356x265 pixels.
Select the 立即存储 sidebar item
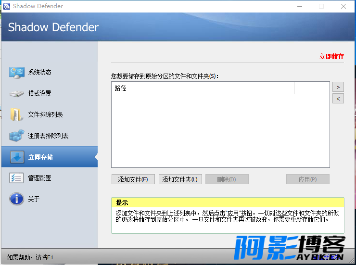tap(50, 157)
